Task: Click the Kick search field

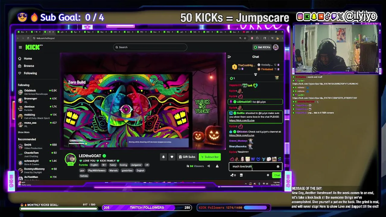Action: pyautogui.click(x=150, y=47)
